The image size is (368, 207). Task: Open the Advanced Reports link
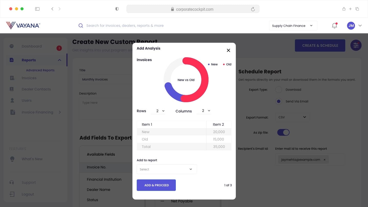click(x=40, y=70)
